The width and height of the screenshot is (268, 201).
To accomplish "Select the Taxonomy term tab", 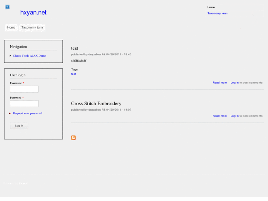I will [32, 28].
